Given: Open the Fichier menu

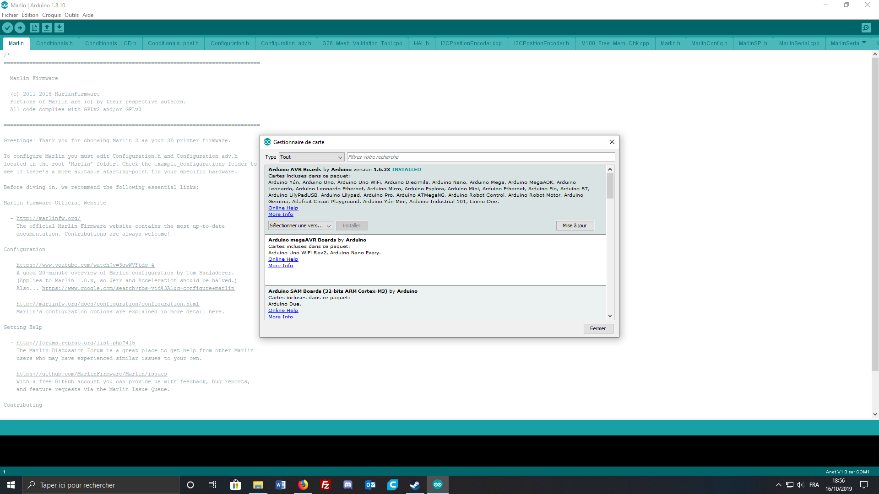Looking at the screenshot, I should 10,15.
